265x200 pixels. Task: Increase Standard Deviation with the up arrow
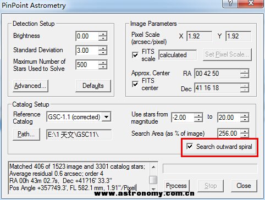(x=103, y=48)
